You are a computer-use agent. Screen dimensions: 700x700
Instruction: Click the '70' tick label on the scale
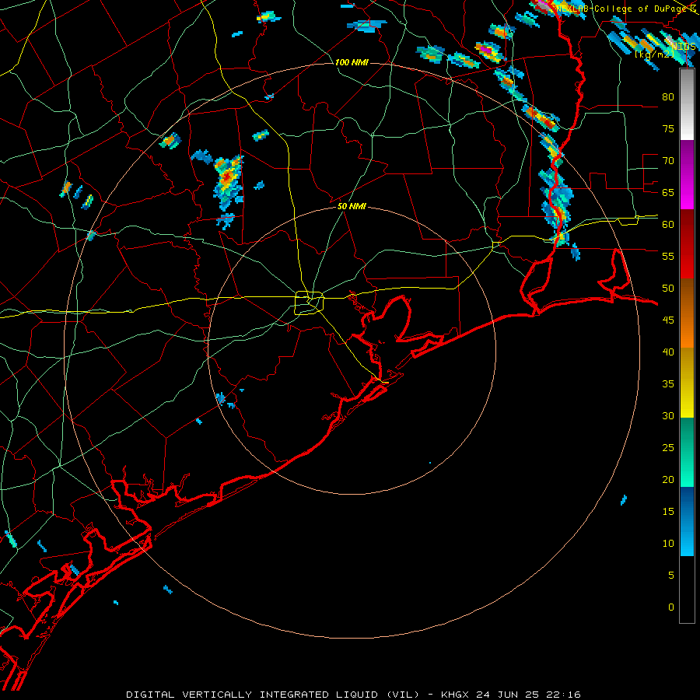pos(668,161)
